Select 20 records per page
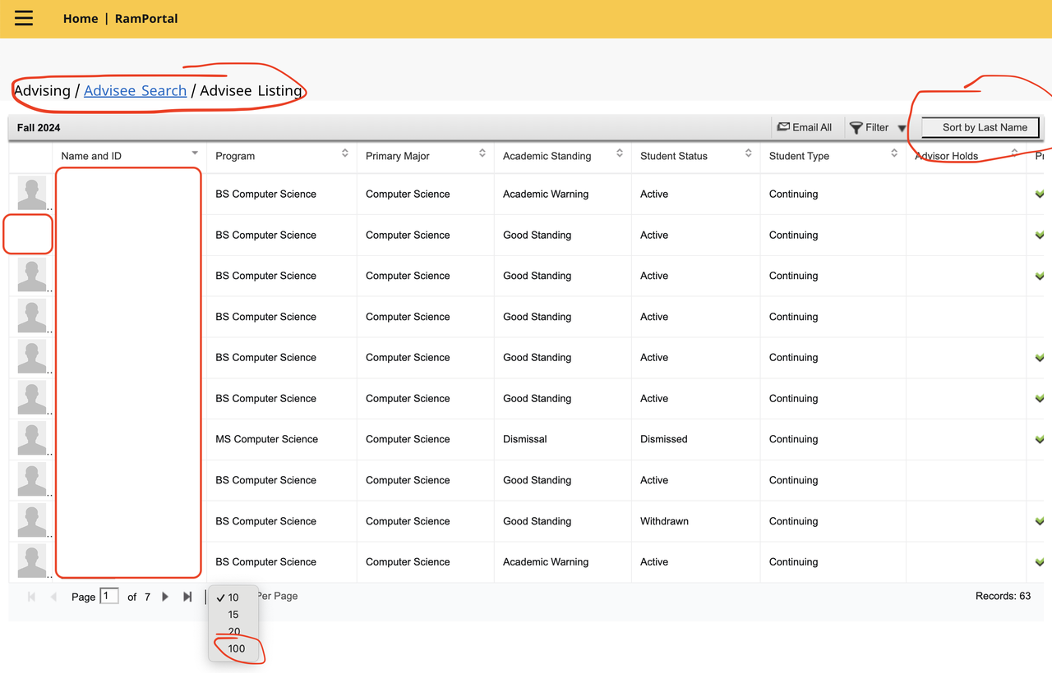The image size is (1052, 673). [233, 631]
